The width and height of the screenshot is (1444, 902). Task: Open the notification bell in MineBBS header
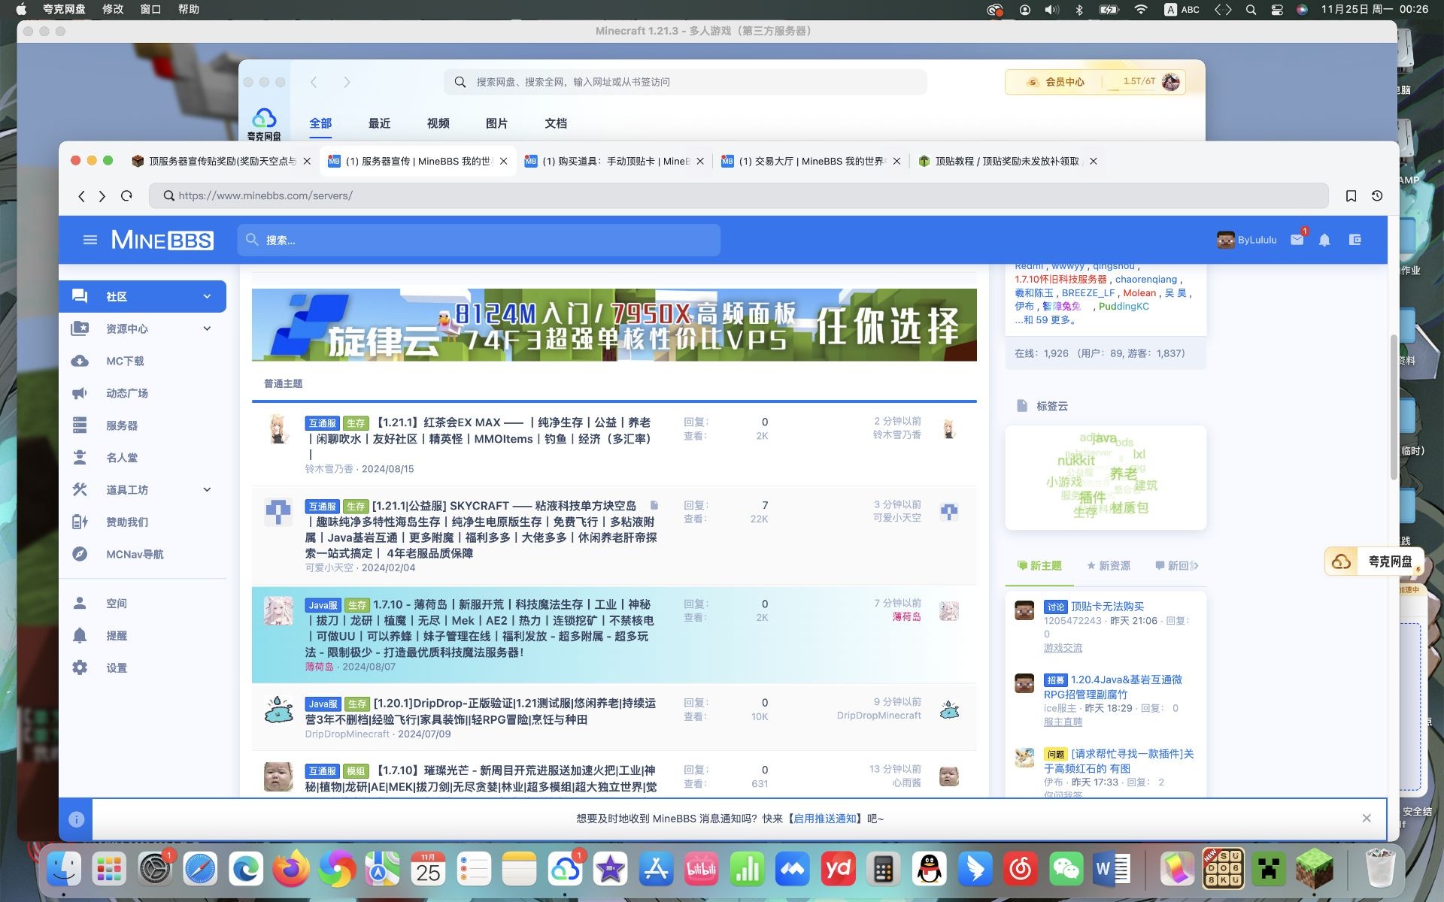point(1324,240)
